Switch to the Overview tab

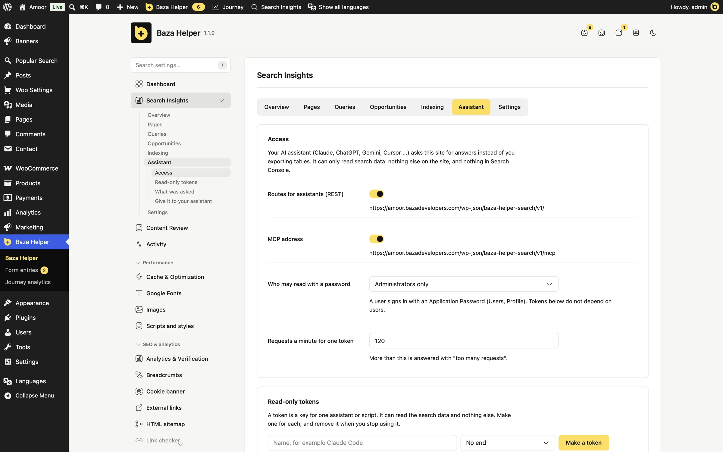(x=277, y=107)
